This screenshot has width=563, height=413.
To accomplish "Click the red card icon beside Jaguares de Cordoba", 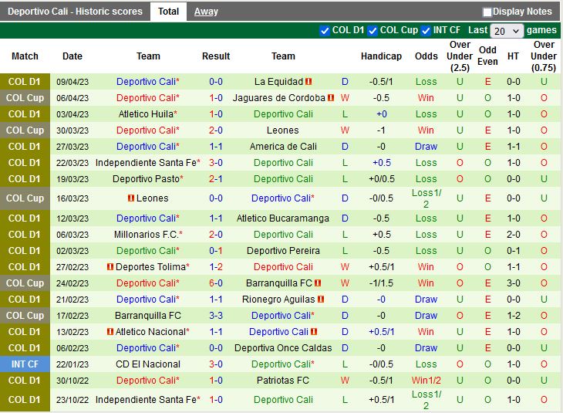I will (331, 98).
